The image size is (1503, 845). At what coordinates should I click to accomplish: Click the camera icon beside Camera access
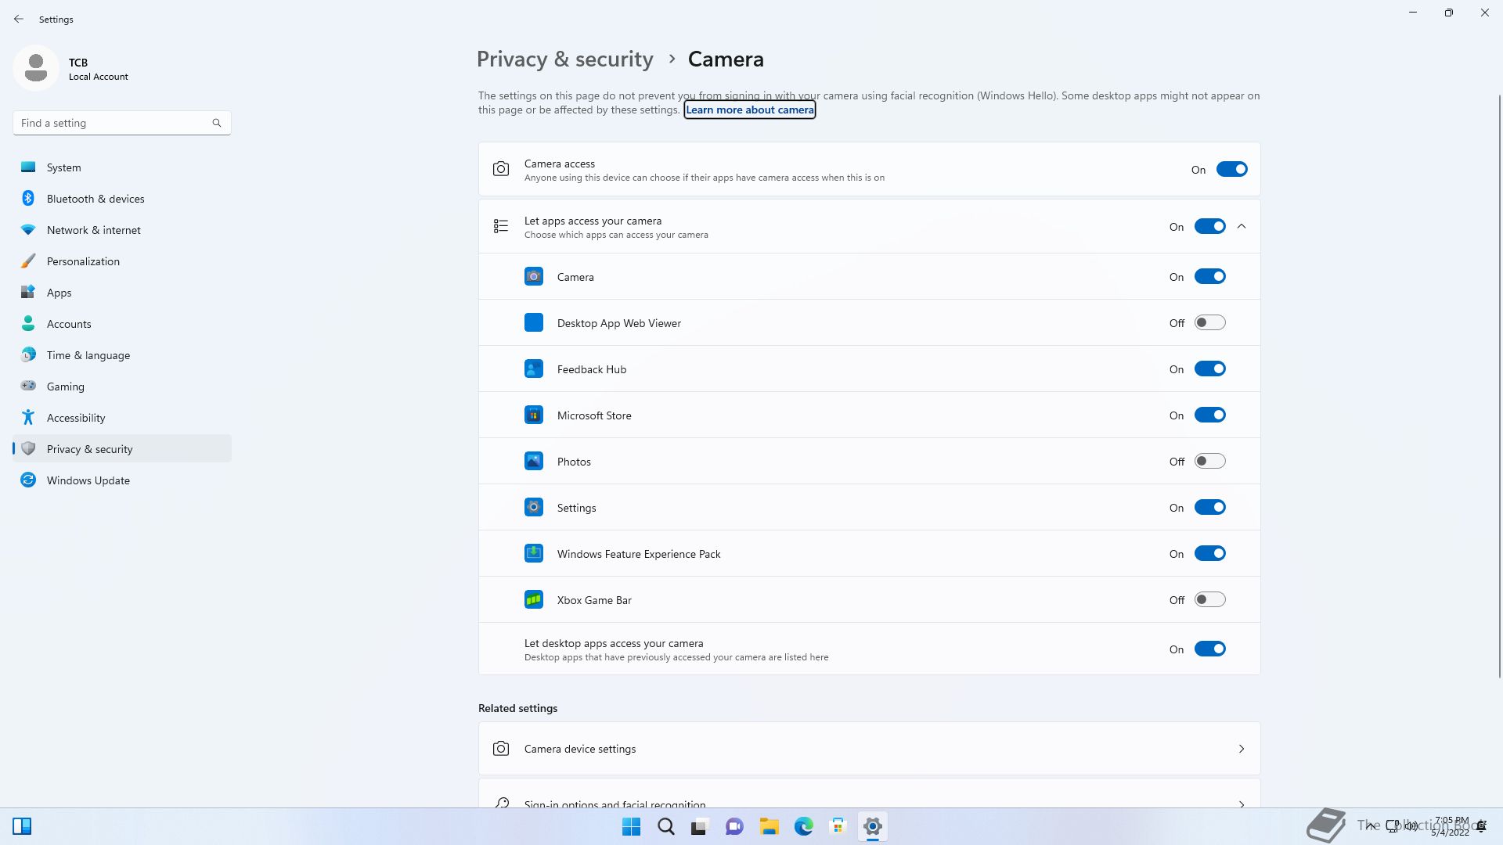[501, 169]
